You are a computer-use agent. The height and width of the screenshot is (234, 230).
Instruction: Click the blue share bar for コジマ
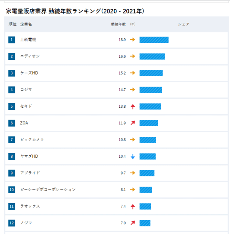[x=150, y=90]
